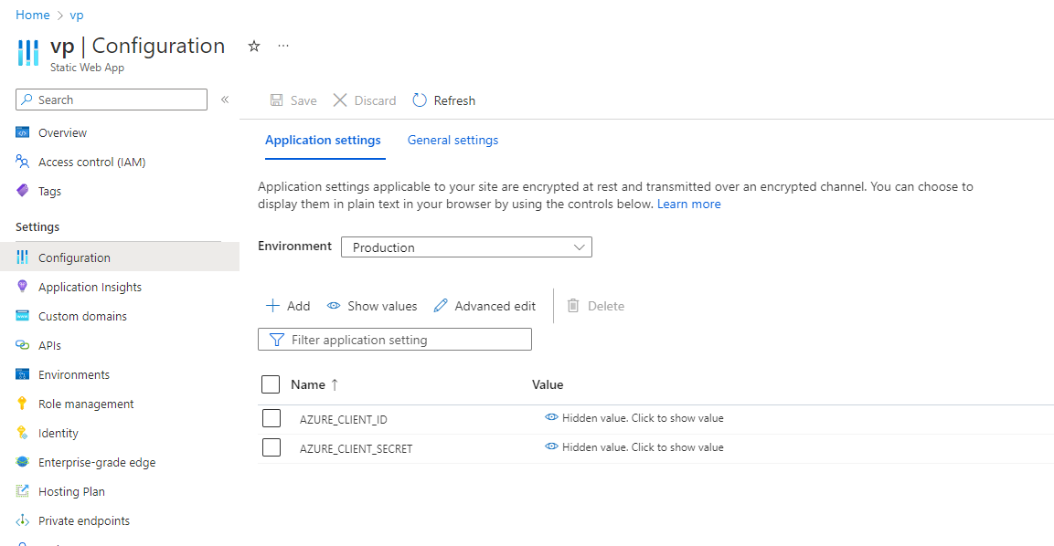This screenshot has height=546, width=1054.
Task: Click the Discard button label
Action: tap(375, 100)
